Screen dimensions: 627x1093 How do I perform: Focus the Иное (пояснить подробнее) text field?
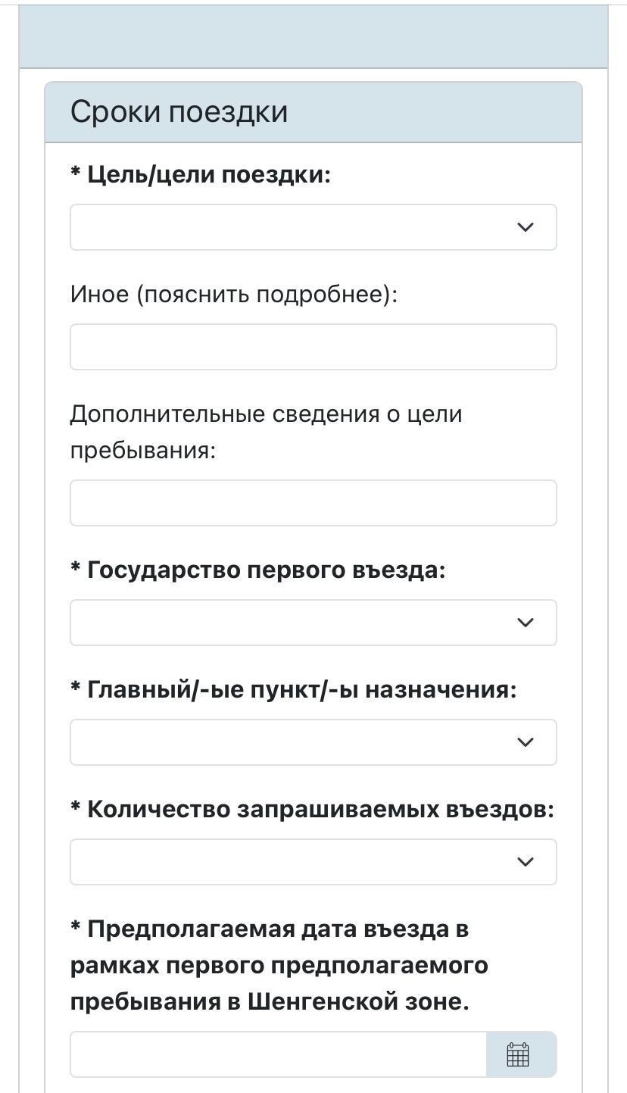click(x=313, y=347)
